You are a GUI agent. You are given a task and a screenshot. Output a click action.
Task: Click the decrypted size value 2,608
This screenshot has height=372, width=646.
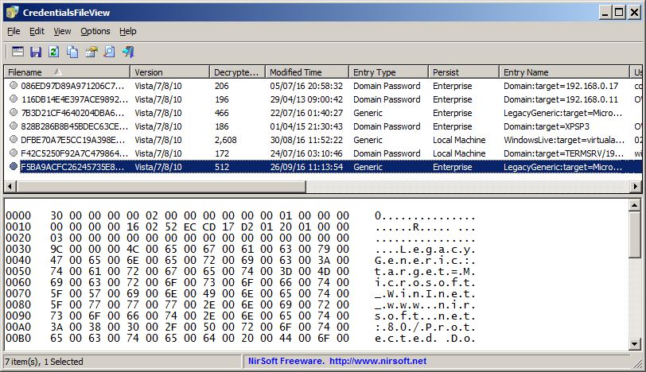[226, 140]
